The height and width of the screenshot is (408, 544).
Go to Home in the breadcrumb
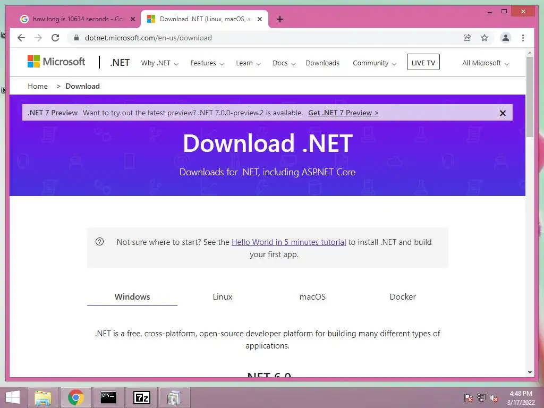click(x=38, y=87)
